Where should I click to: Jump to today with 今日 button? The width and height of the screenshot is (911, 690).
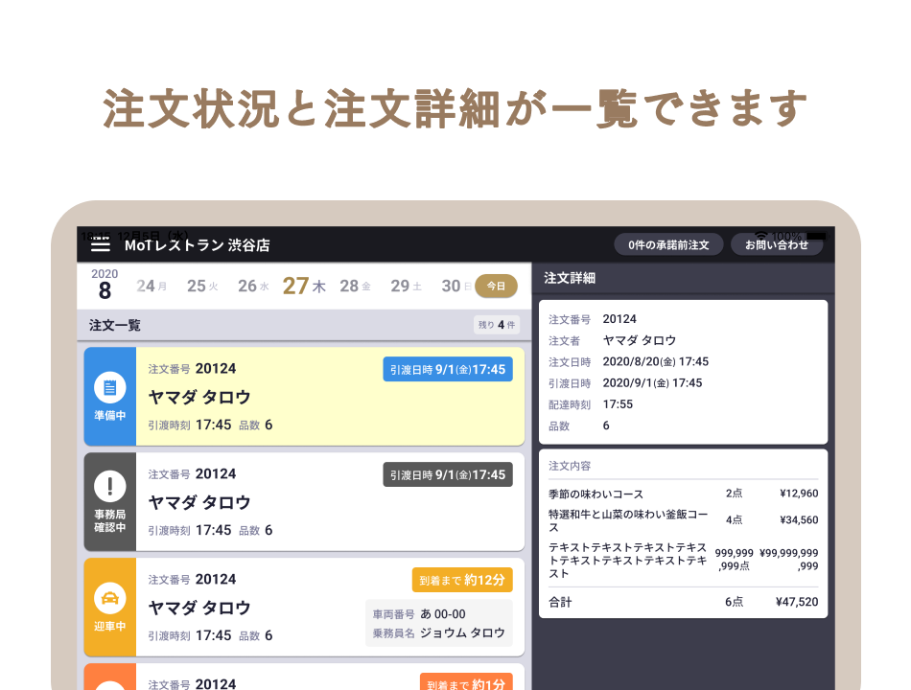point(496,286)
